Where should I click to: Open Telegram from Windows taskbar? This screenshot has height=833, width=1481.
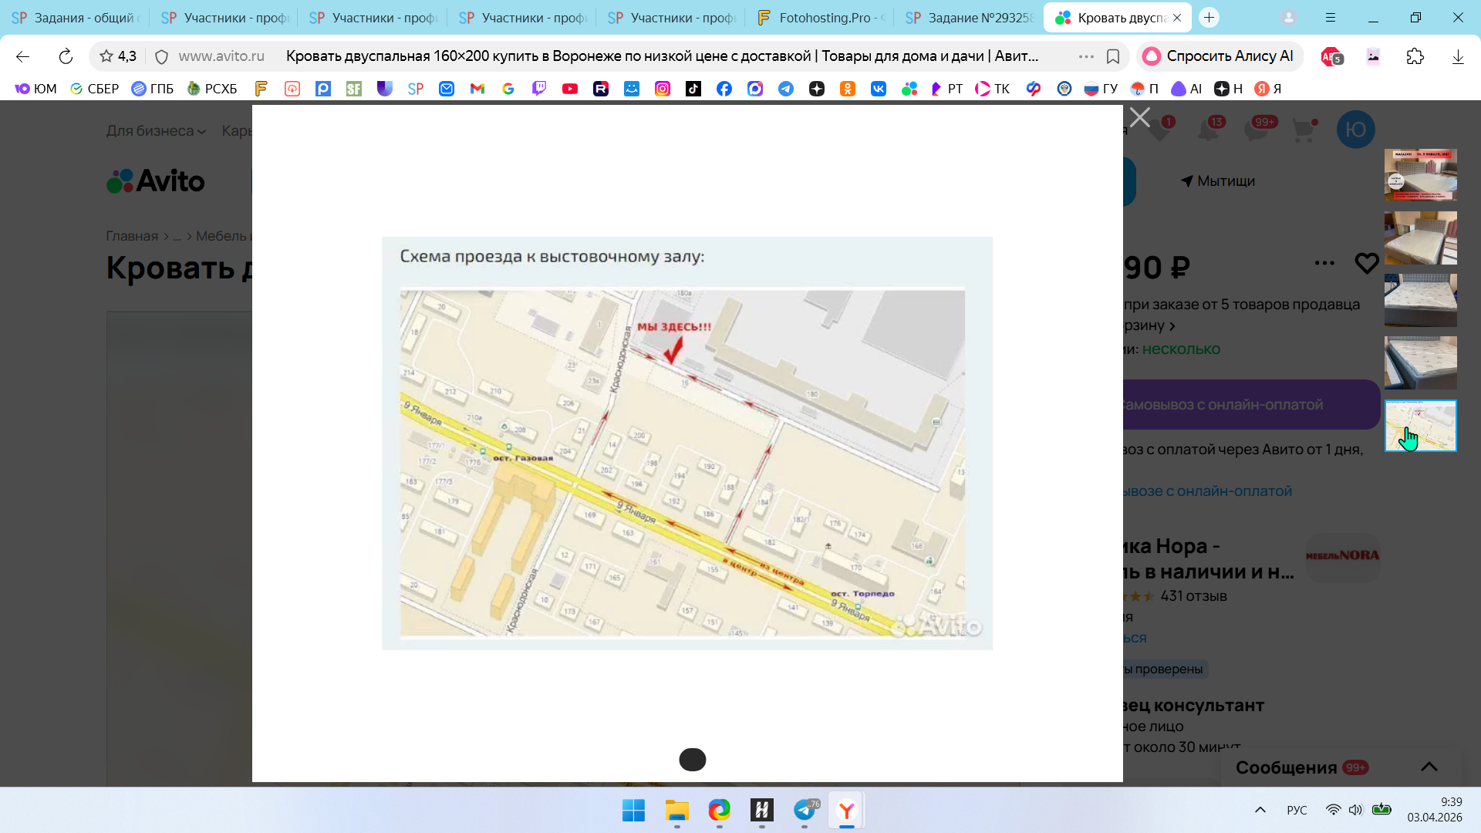(x=805, y=810)
